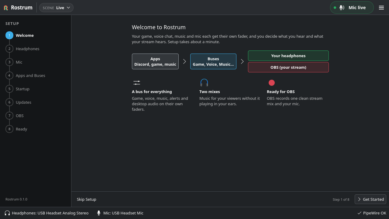Click the Ready for OBS heading

(x=281, y=92)
